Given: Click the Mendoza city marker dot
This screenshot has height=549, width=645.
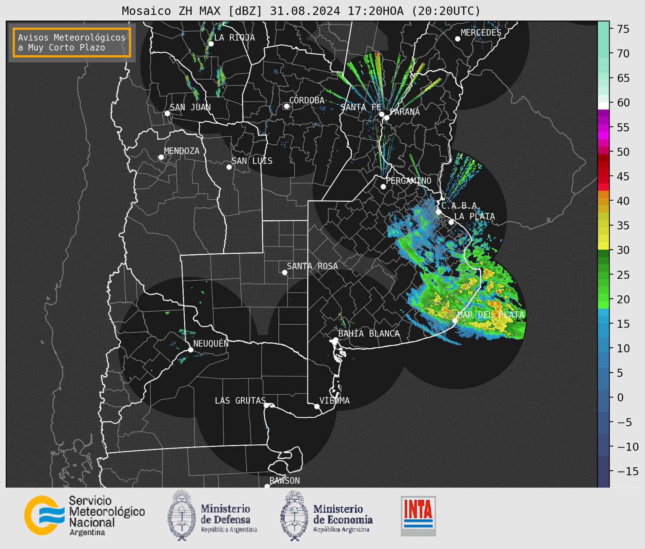Looking at the screenshot, I should pos(161,157).
